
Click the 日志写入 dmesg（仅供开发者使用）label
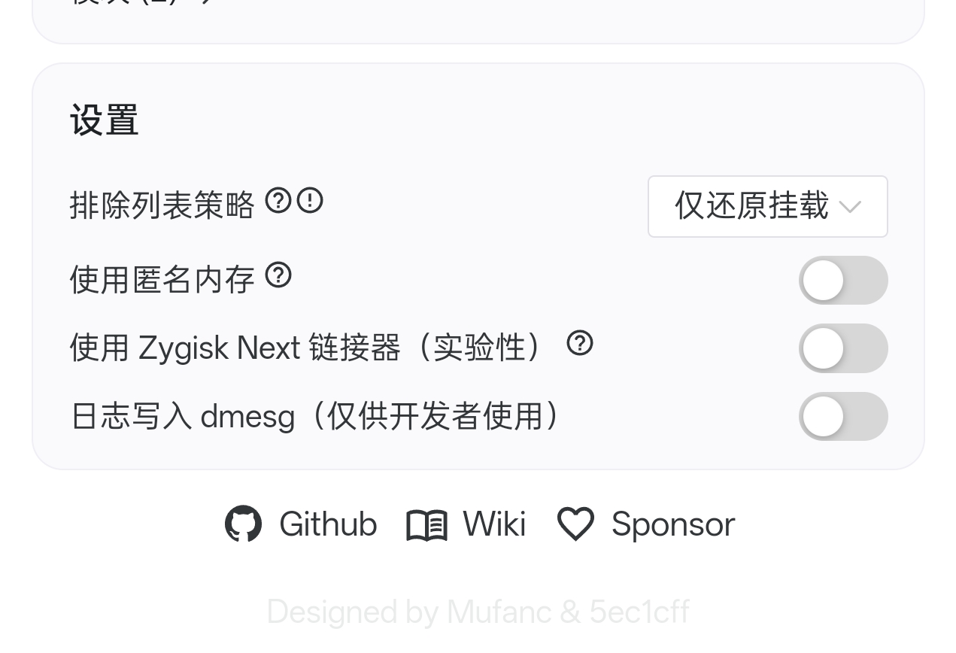[316, 416]
